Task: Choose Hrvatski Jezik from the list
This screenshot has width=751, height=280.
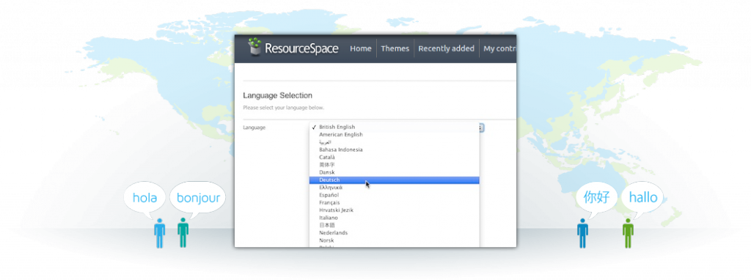Action: click(x=394, y=210)
